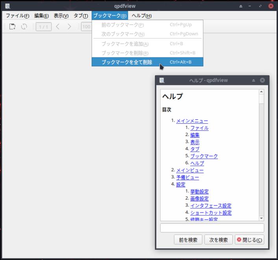Maximize the main qpdfview window
Viewport: 278px width, 260px height.
coord(260,6)
